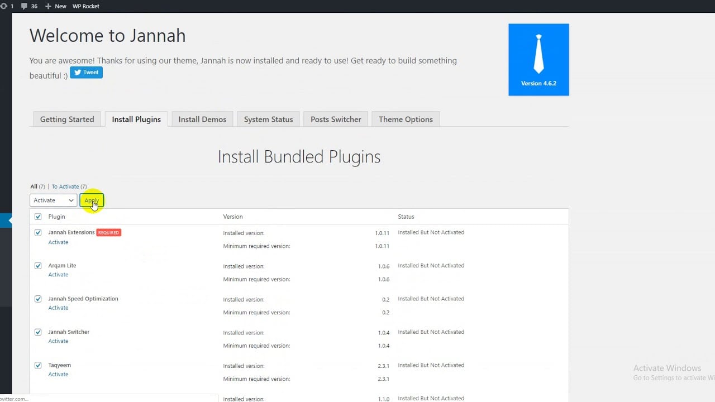Screen dimensions: 715x402
Task: Click the Install Bundled Plugins heading
Action: [299, 157]
